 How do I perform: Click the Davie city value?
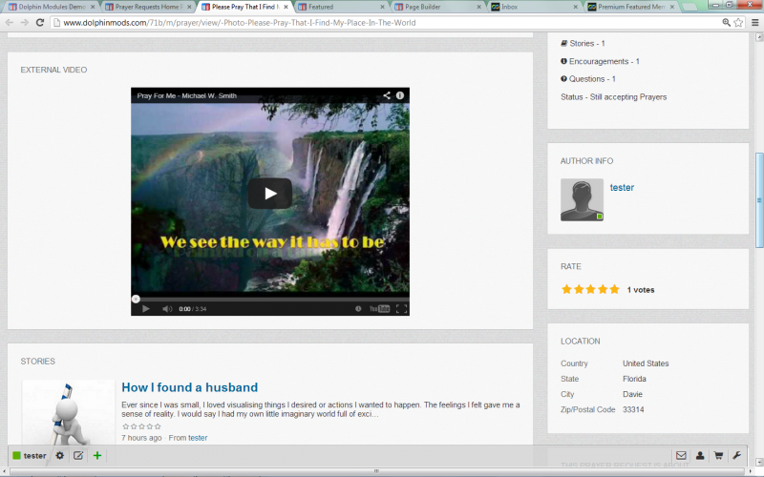tap(632, 394)
